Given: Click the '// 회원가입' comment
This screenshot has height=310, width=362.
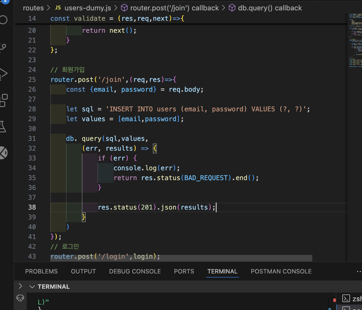Looking at the screenshot, I should [67, 70].
